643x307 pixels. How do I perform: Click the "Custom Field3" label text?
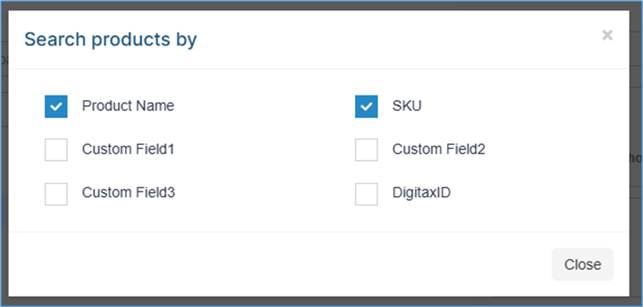(128, 193)
